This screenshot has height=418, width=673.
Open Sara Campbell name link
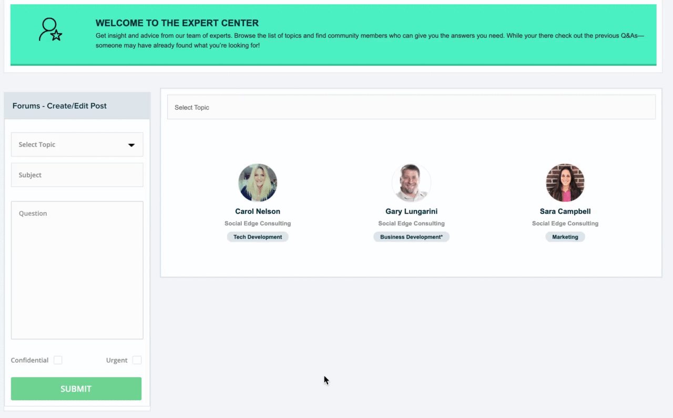(x=565, y=211)
